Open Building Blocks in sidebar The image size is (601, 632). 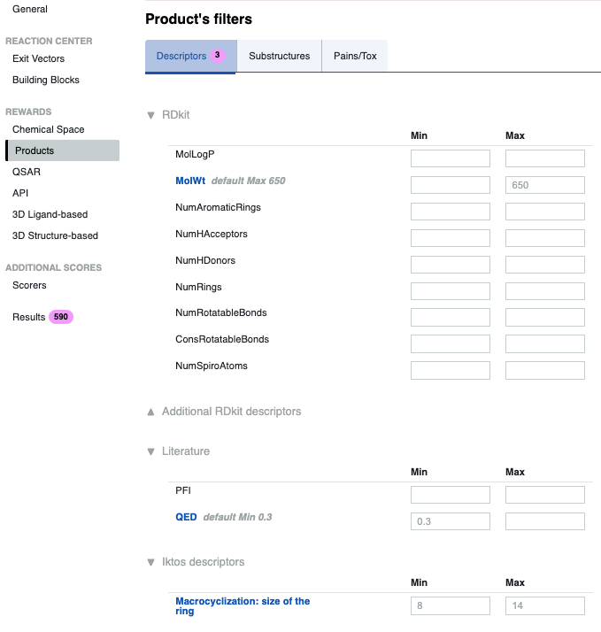coord(46,80)
